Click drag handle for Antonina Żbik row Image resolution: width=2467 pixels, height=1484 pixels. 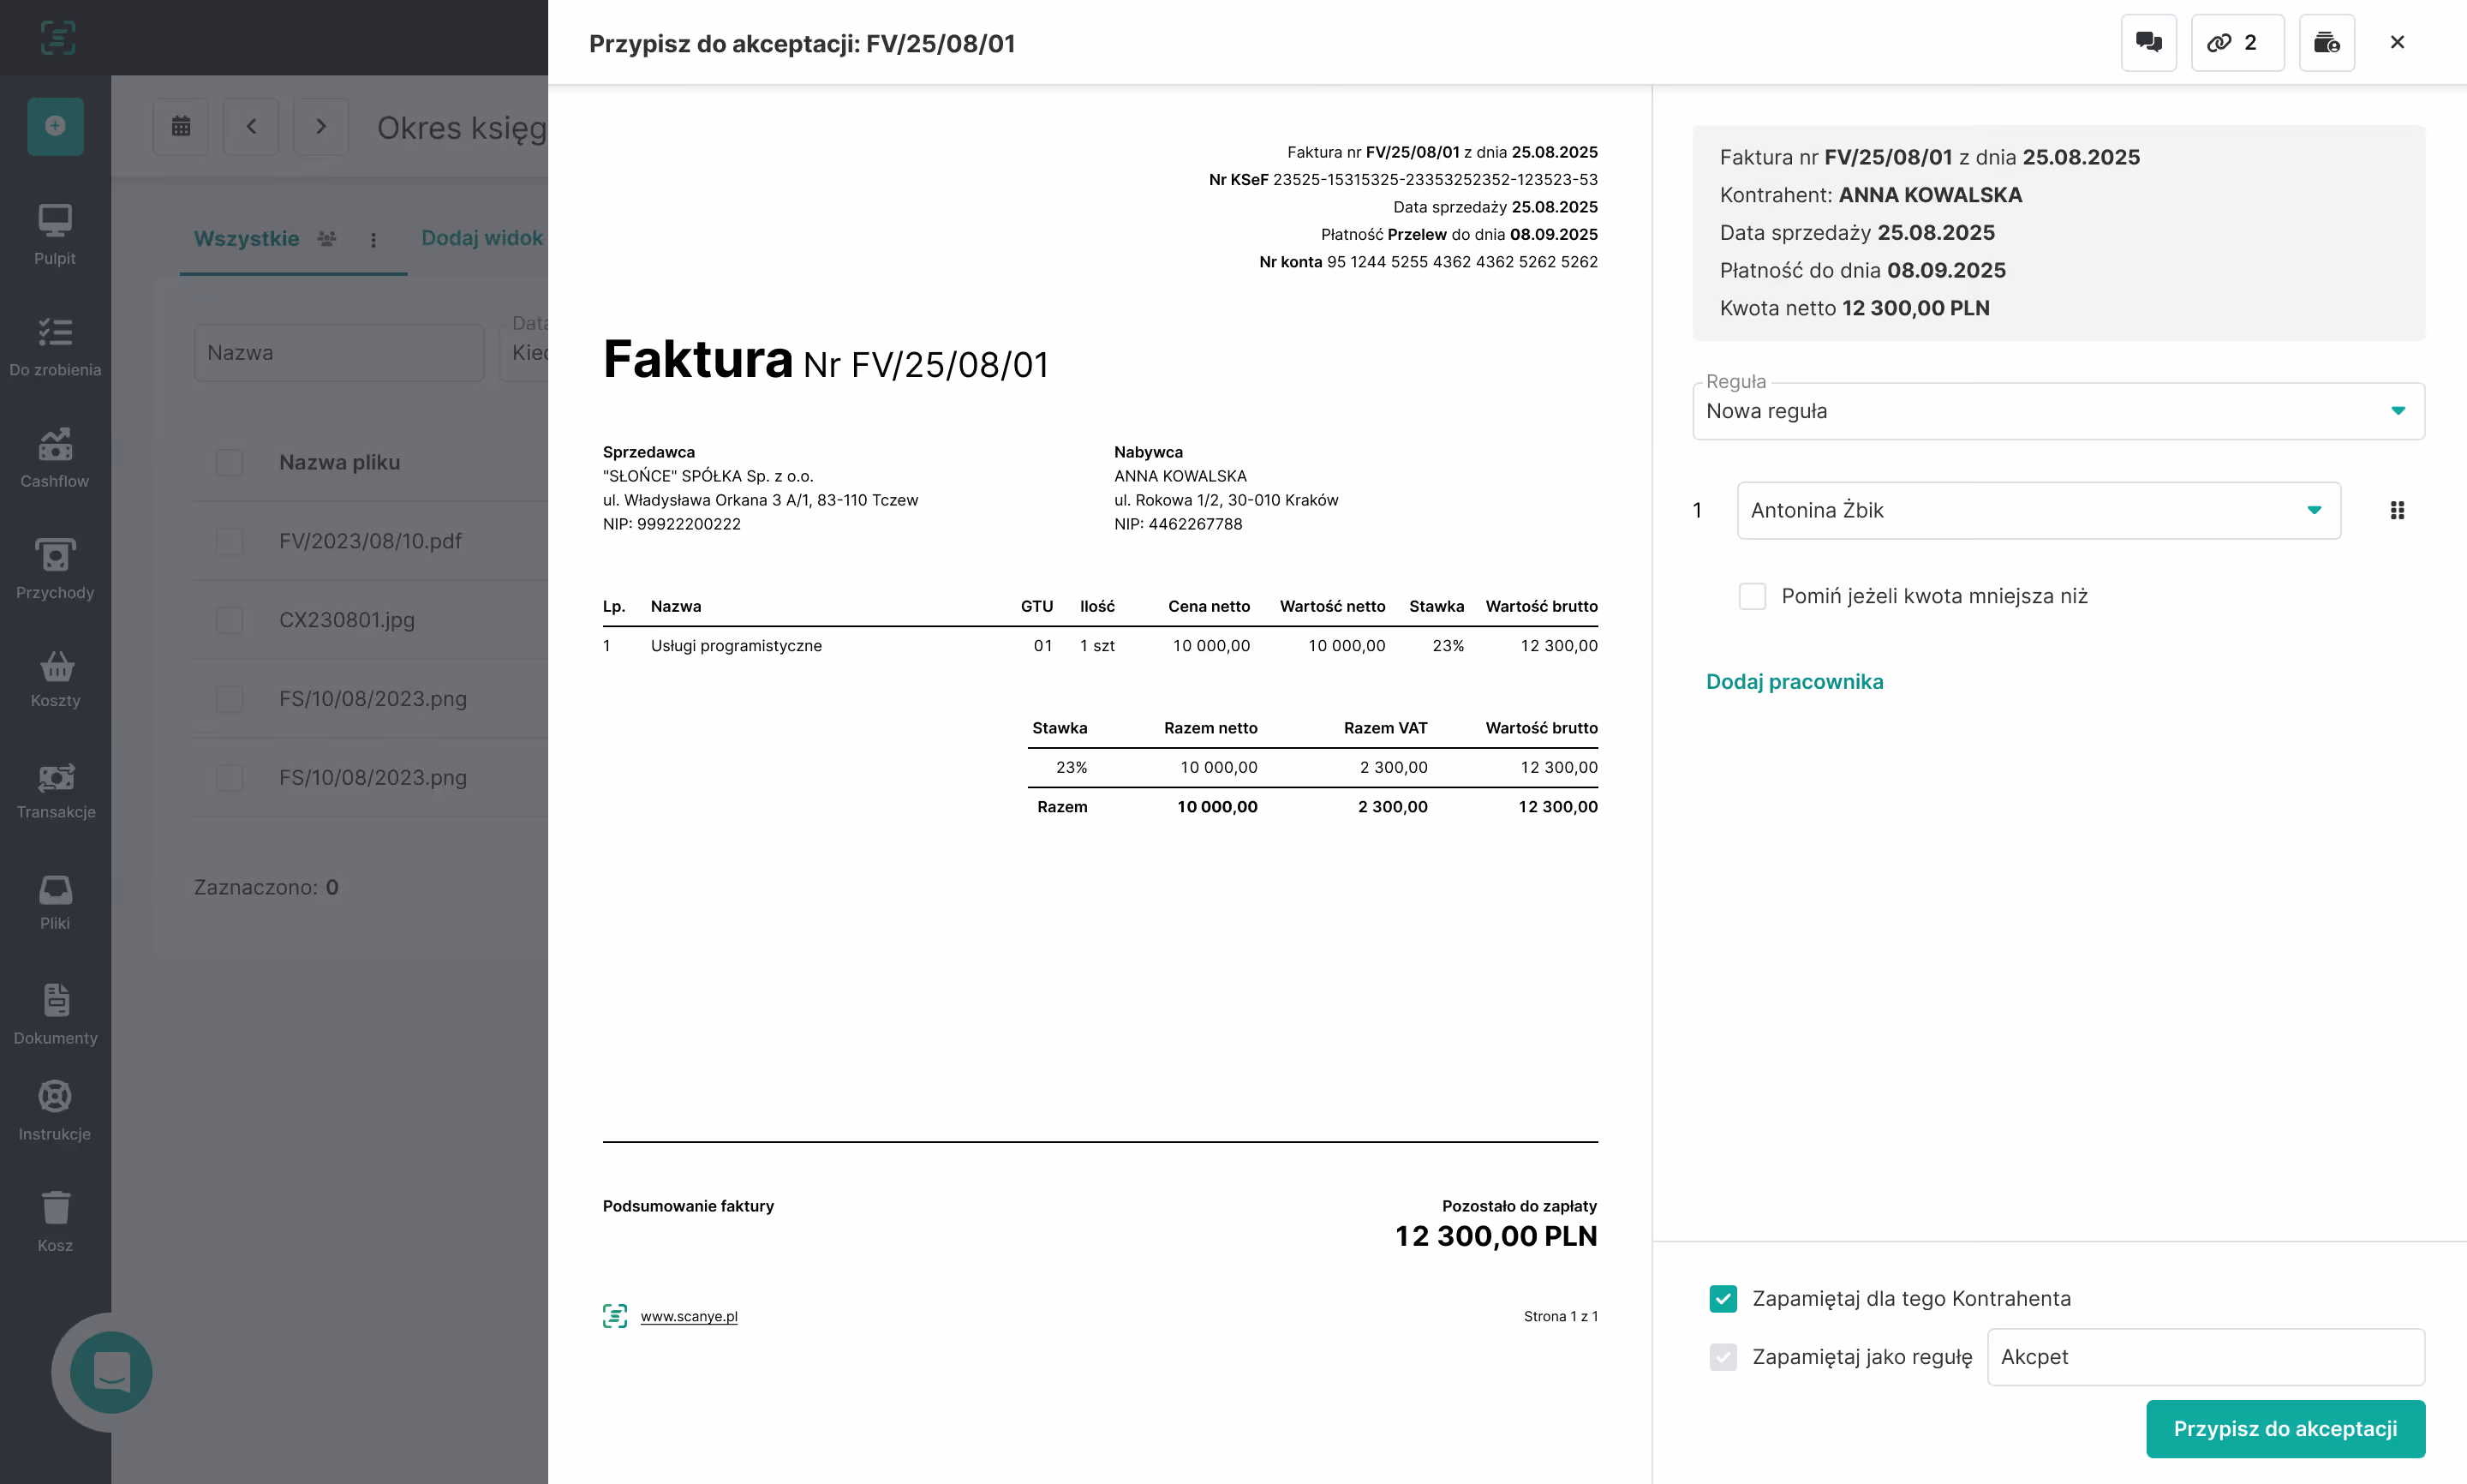2397,510
